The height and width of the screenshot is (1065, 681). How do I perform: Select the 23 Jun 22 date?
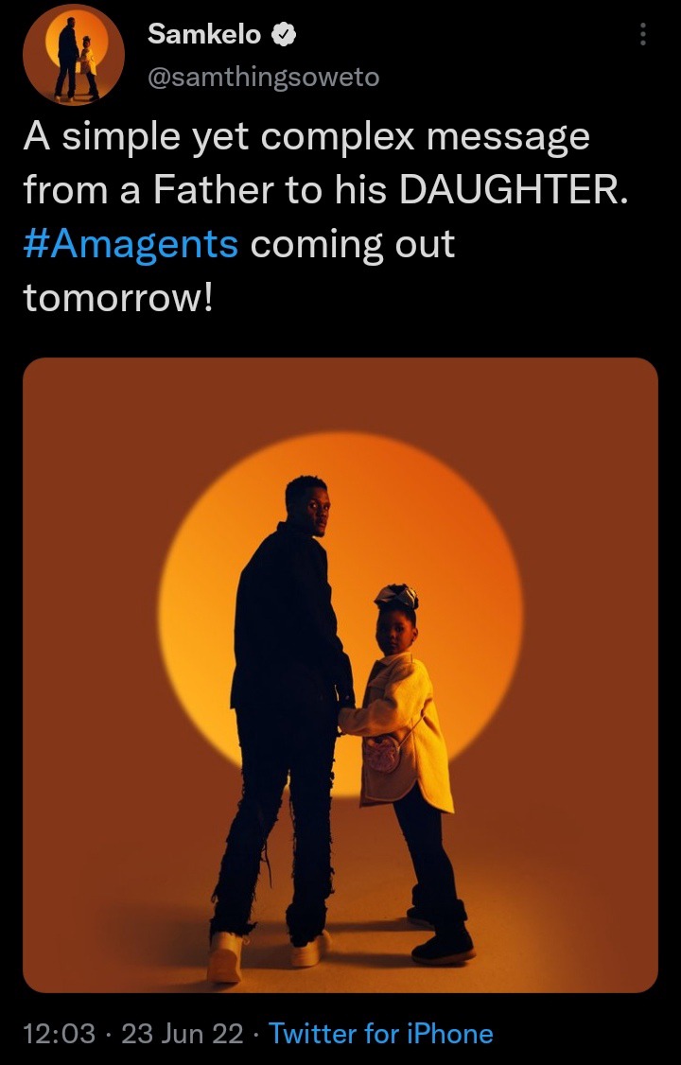[x=182, y=1034]
